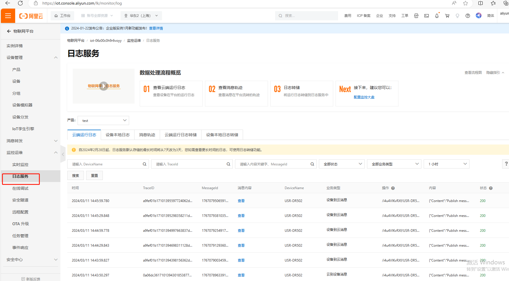Switch to the 消息轨迹 tab
Screen dimensions: 509x281
[147, 135]
